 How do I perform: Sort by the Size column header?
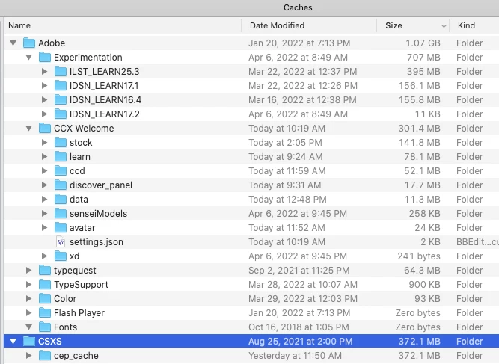pos(413,25)
